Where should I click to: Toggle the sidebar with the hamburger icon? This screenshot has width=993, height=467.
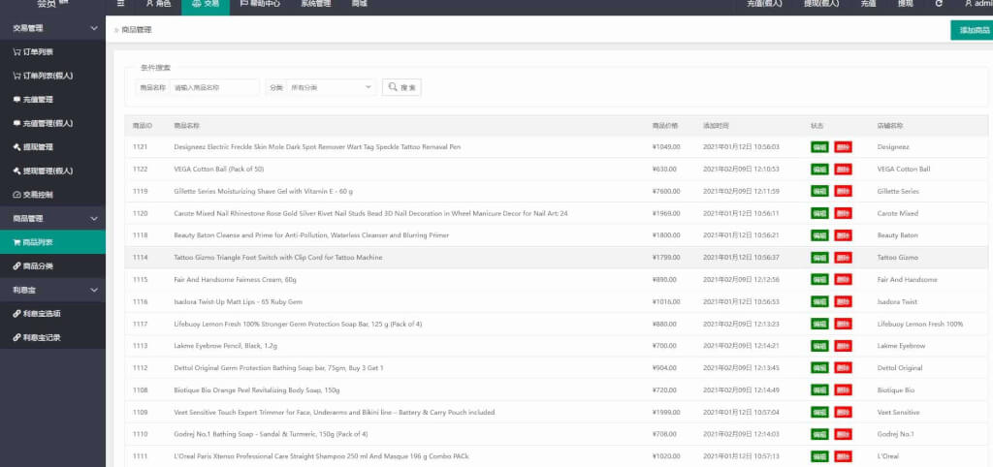point(120,4)
